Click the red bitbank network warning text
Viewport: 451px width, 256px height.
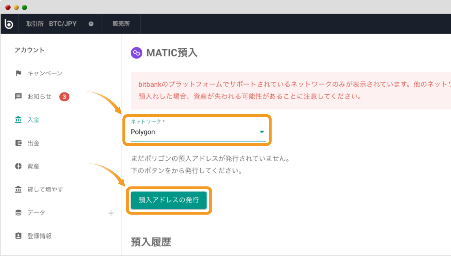pos(295,90)
